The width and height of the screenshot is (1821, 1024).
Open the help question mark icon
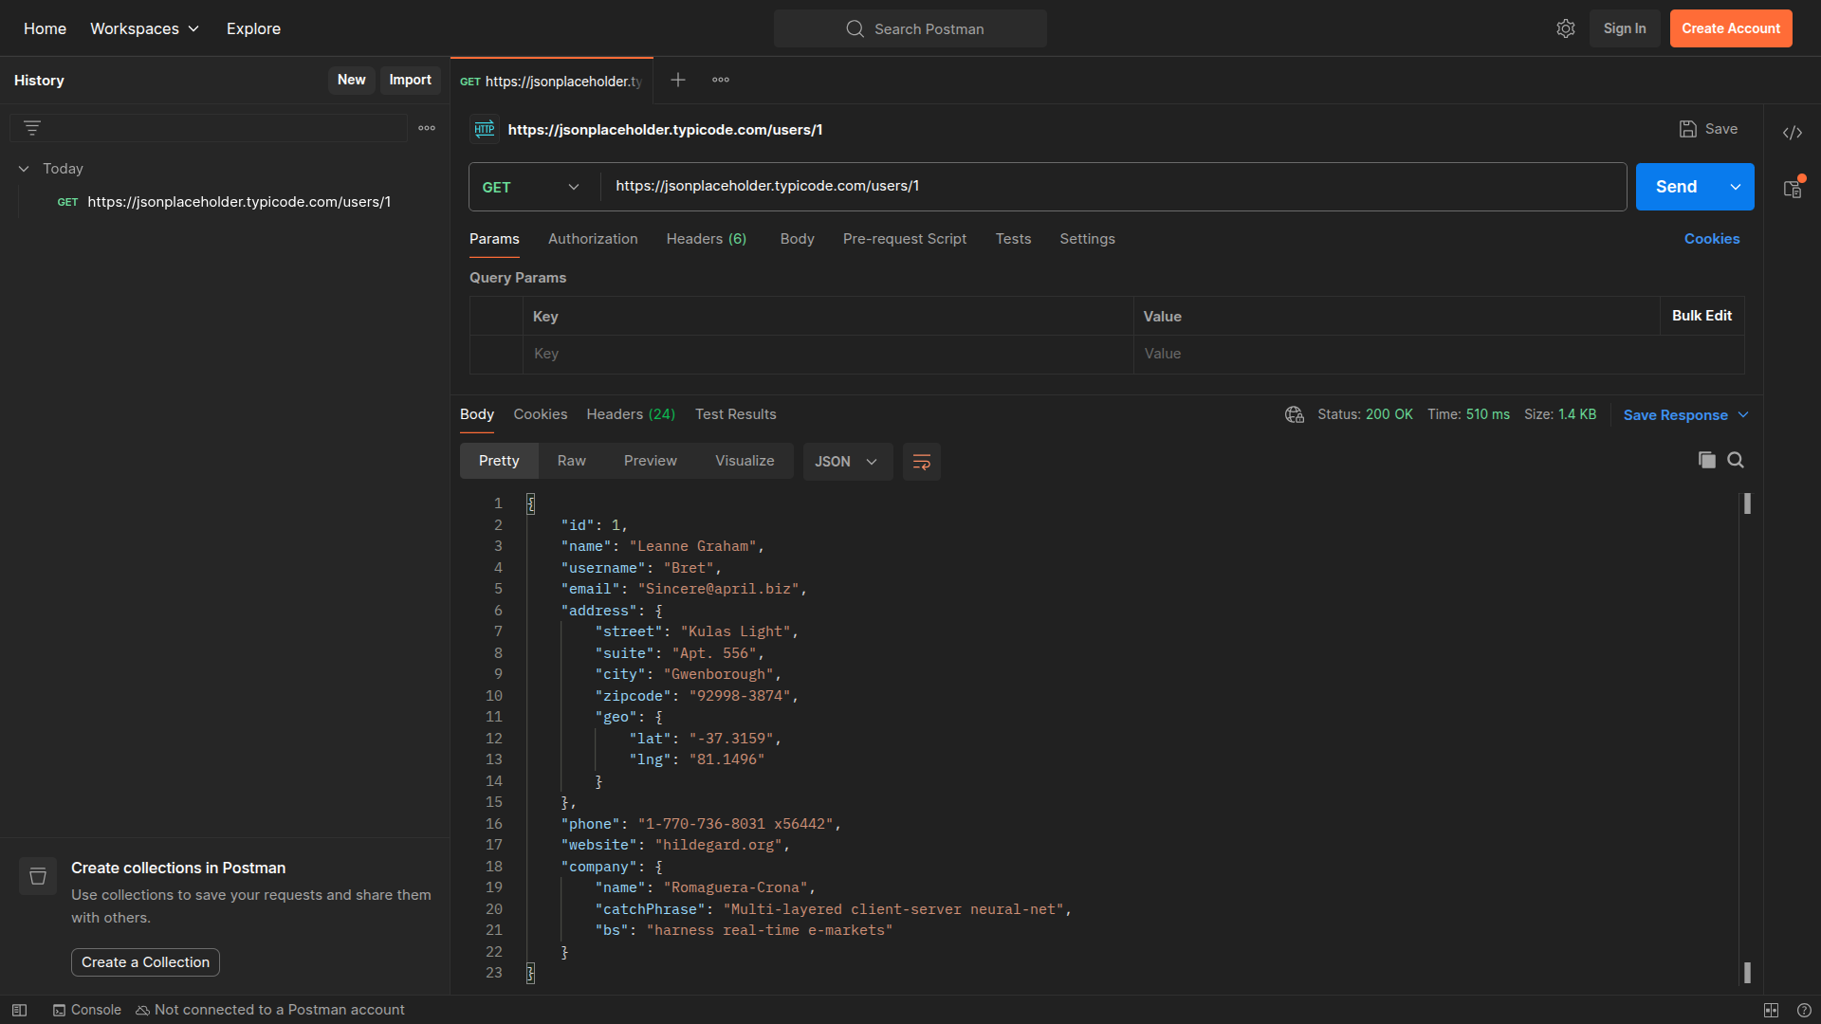pos(1804,1010)
